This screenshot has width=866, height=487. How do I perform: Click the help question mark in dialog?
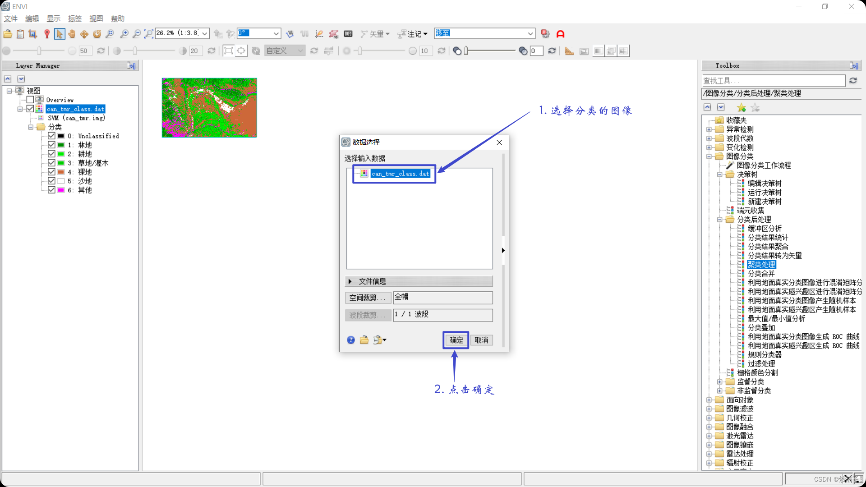[x=351, y=340]
